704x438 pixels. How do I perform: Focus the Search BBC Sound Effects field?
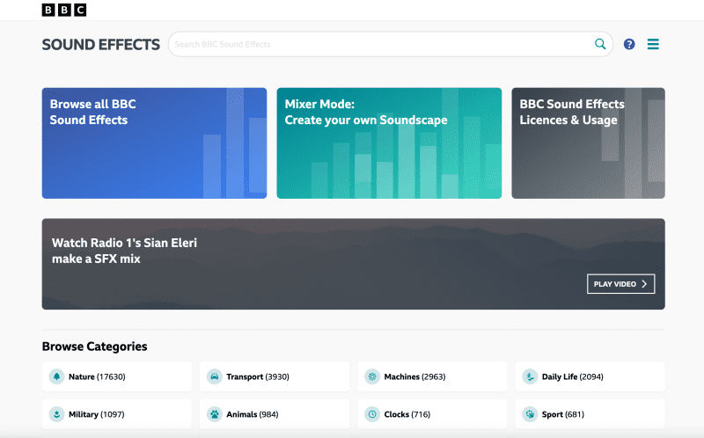(x=390, y=44)
